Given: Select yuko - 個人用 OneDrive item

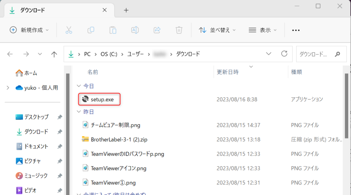Looking at the screenshot, I should coord(37,88).
